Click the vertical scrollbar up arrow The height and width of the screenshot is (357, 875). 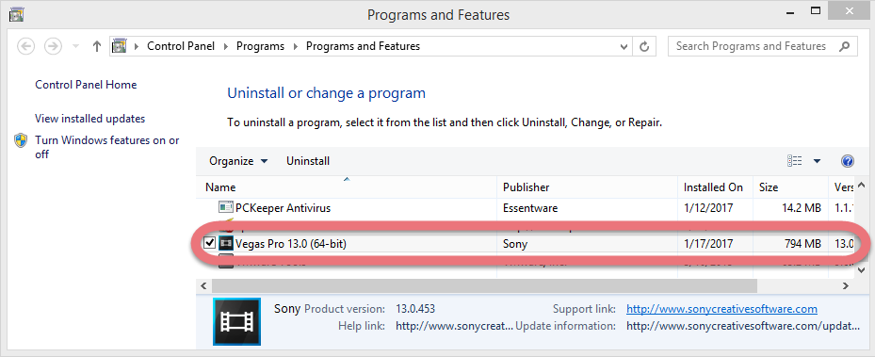coord(861,185)
